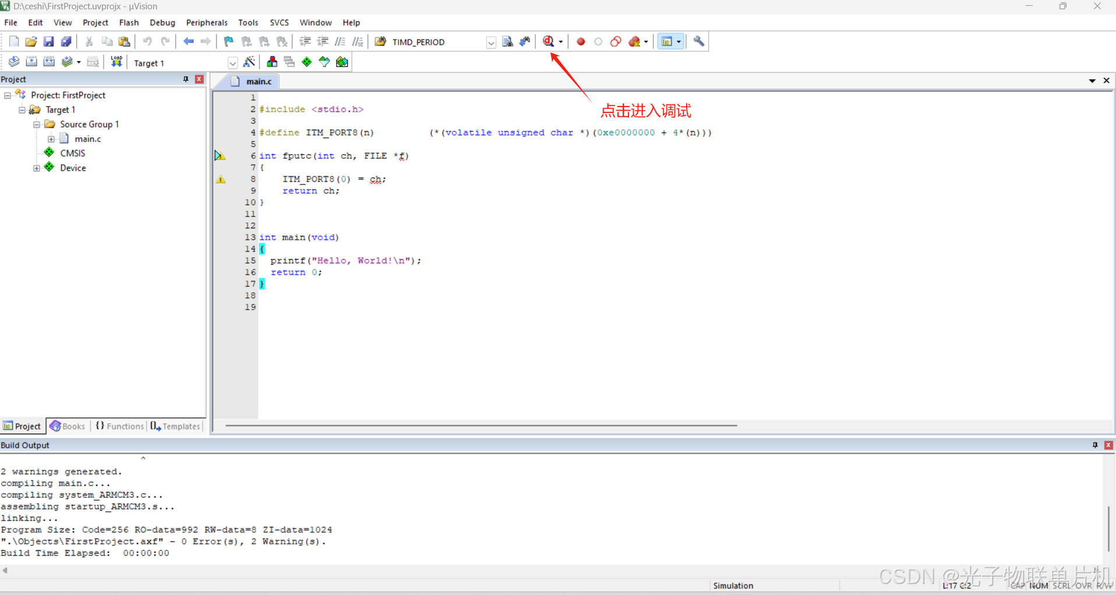
Task: Uncomment the selected lines
Action: pos(358,41)
